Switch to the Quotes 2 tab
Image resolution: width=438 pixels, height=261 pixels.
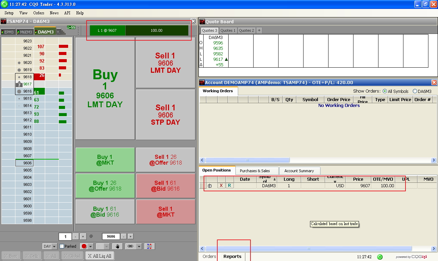point(246,30)
